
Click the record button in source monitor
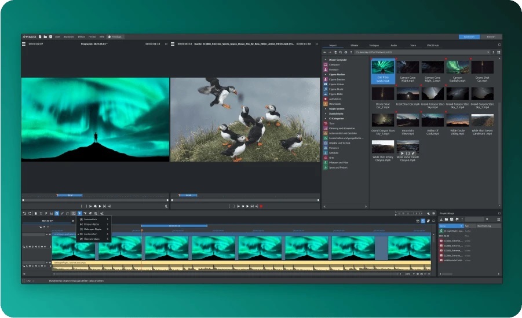(261, 206)
